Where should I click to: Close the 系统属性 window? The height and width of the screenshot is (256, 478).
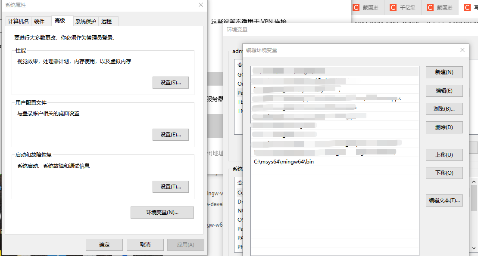[200, 5]
